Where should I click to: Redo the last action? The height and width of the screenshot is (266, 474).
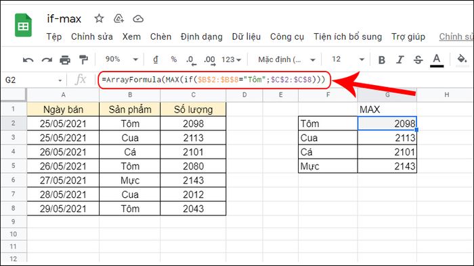(47, 59)
